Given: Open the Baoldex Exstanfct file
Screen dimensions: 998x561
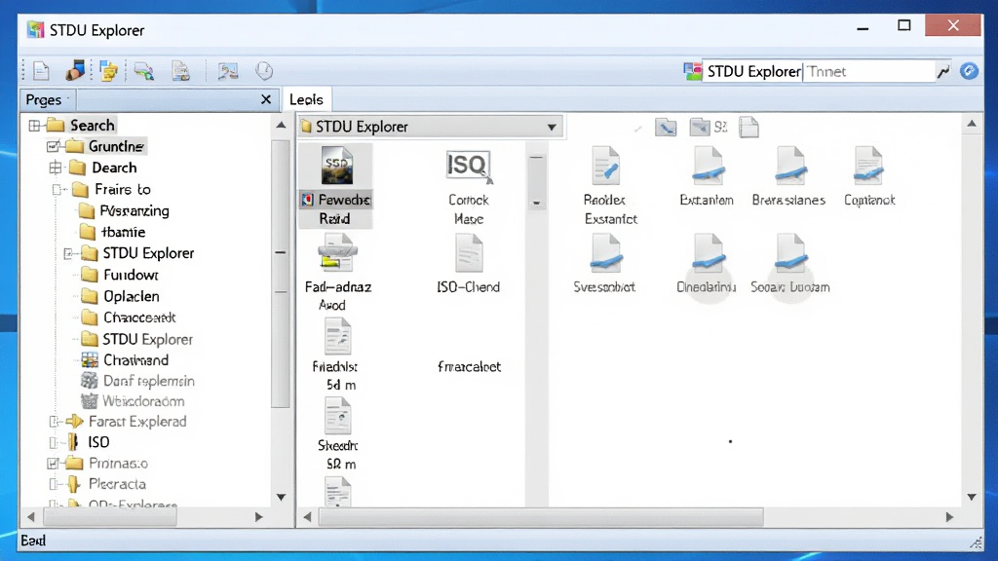Looking at the screenshot, I should click(x=606, y=186).
